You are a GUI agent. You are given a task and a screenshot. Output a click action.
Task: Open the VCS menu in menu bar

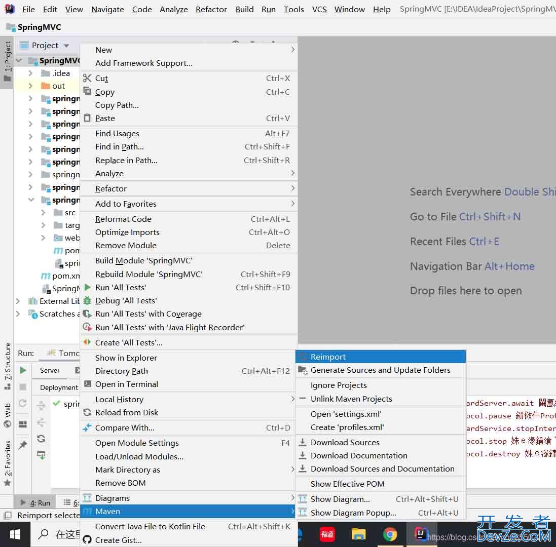coord(319,9)
